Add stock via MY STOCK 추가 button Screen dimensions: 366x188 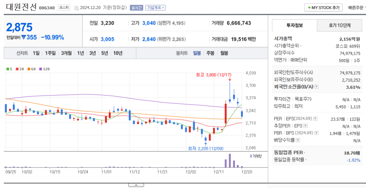[323, 8]
